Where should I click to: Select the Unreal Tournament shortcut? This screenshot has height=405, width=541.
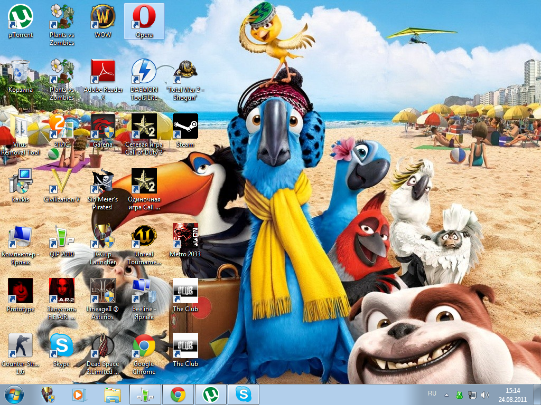(144, 245)
